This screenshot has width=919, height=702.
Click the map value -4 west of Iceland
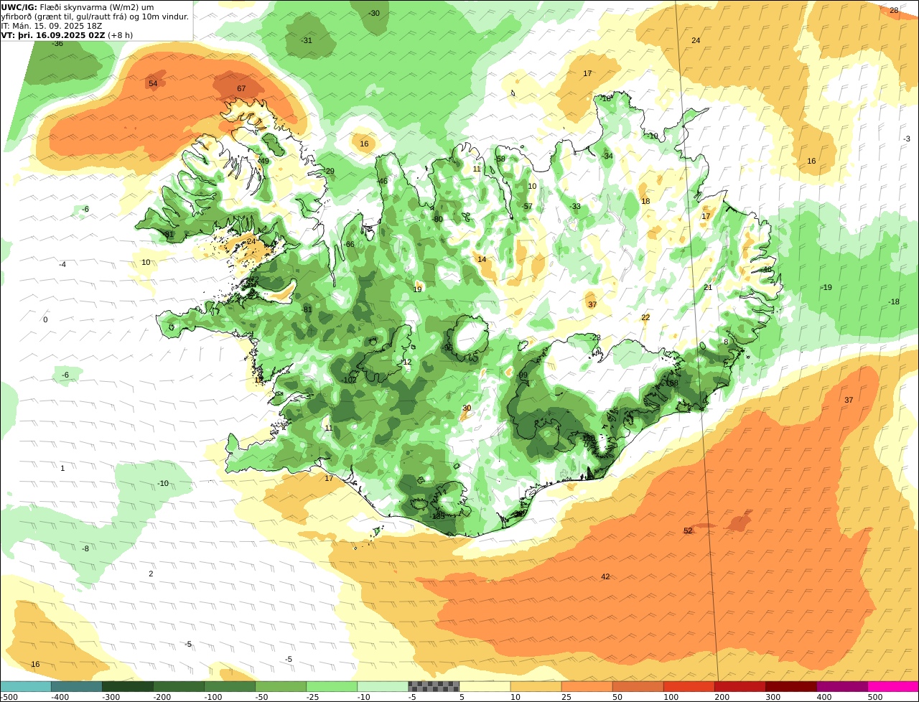[x=62, y=264]
